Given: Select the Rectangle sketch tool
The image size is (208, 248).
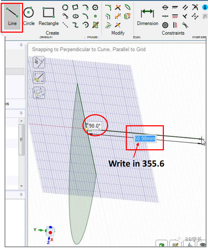Looking at the screenshot, I should tap(49, 17).
